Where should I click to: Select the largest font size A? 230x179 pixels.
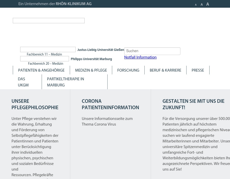point(208,4)
